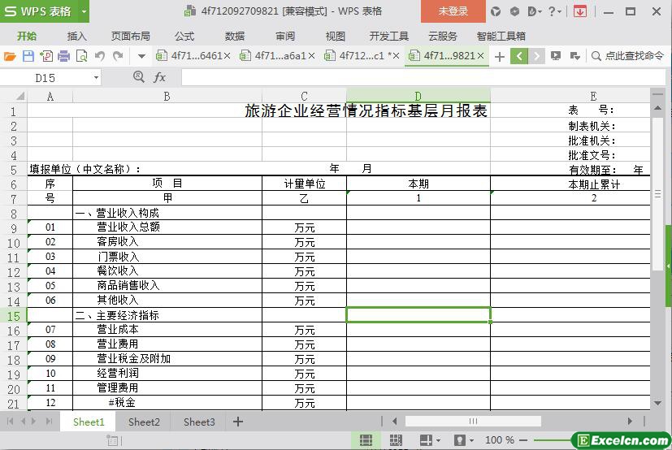The image size is (672, 450).
Task: Go to next document tab arrow
Action: (x=536, y=56)
